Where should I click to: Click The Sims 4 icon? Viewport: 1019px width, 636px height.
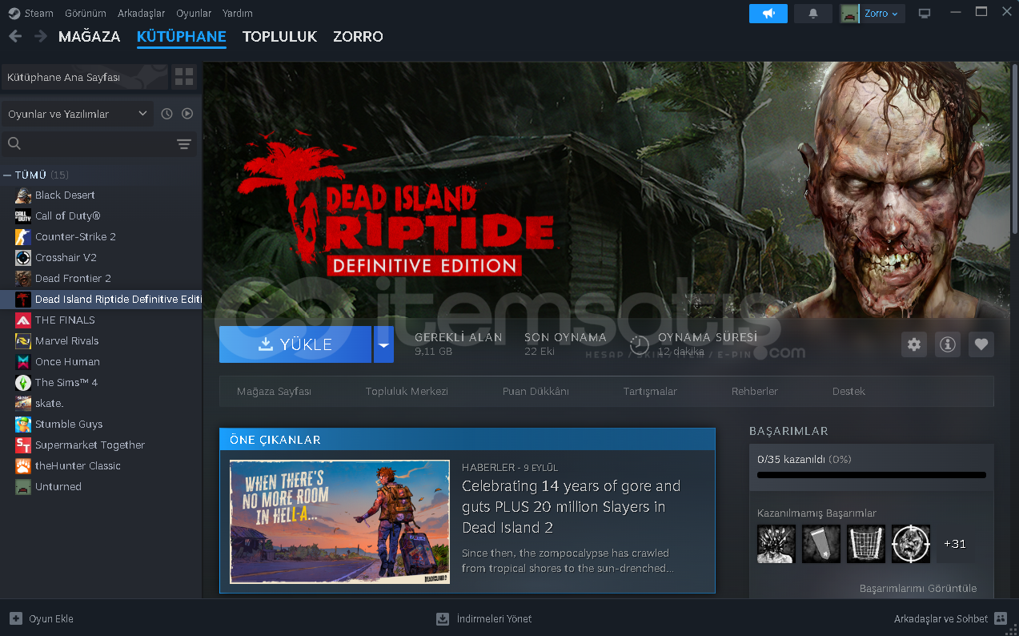[23, 383]
